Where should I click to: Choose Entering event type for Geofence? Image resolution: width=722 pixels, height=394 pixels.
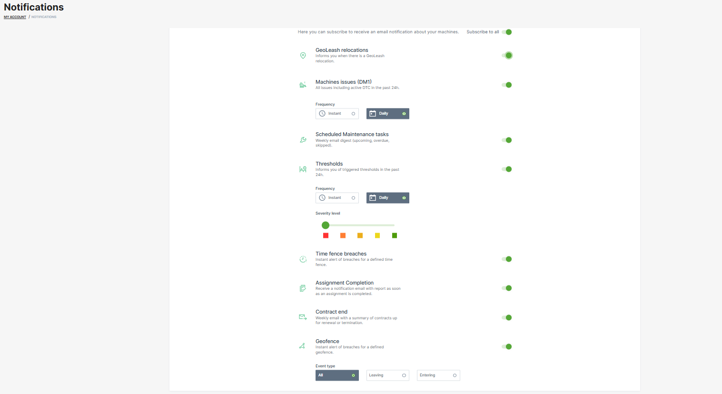click(438, 375)
